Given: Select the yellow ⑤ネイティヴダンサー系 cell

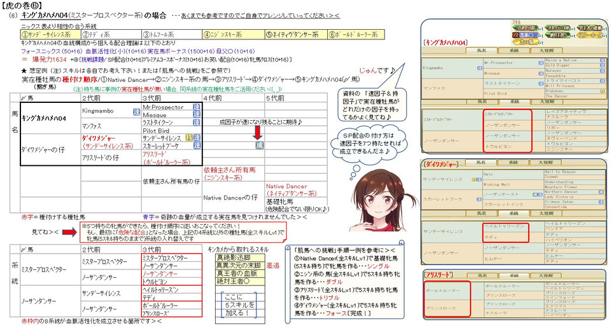Looking at the screenshot, I should (x=296, y=34).
